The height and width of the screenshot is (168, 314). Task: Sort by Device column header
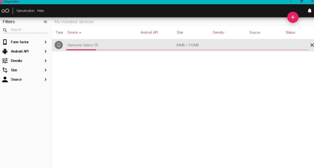72,32
